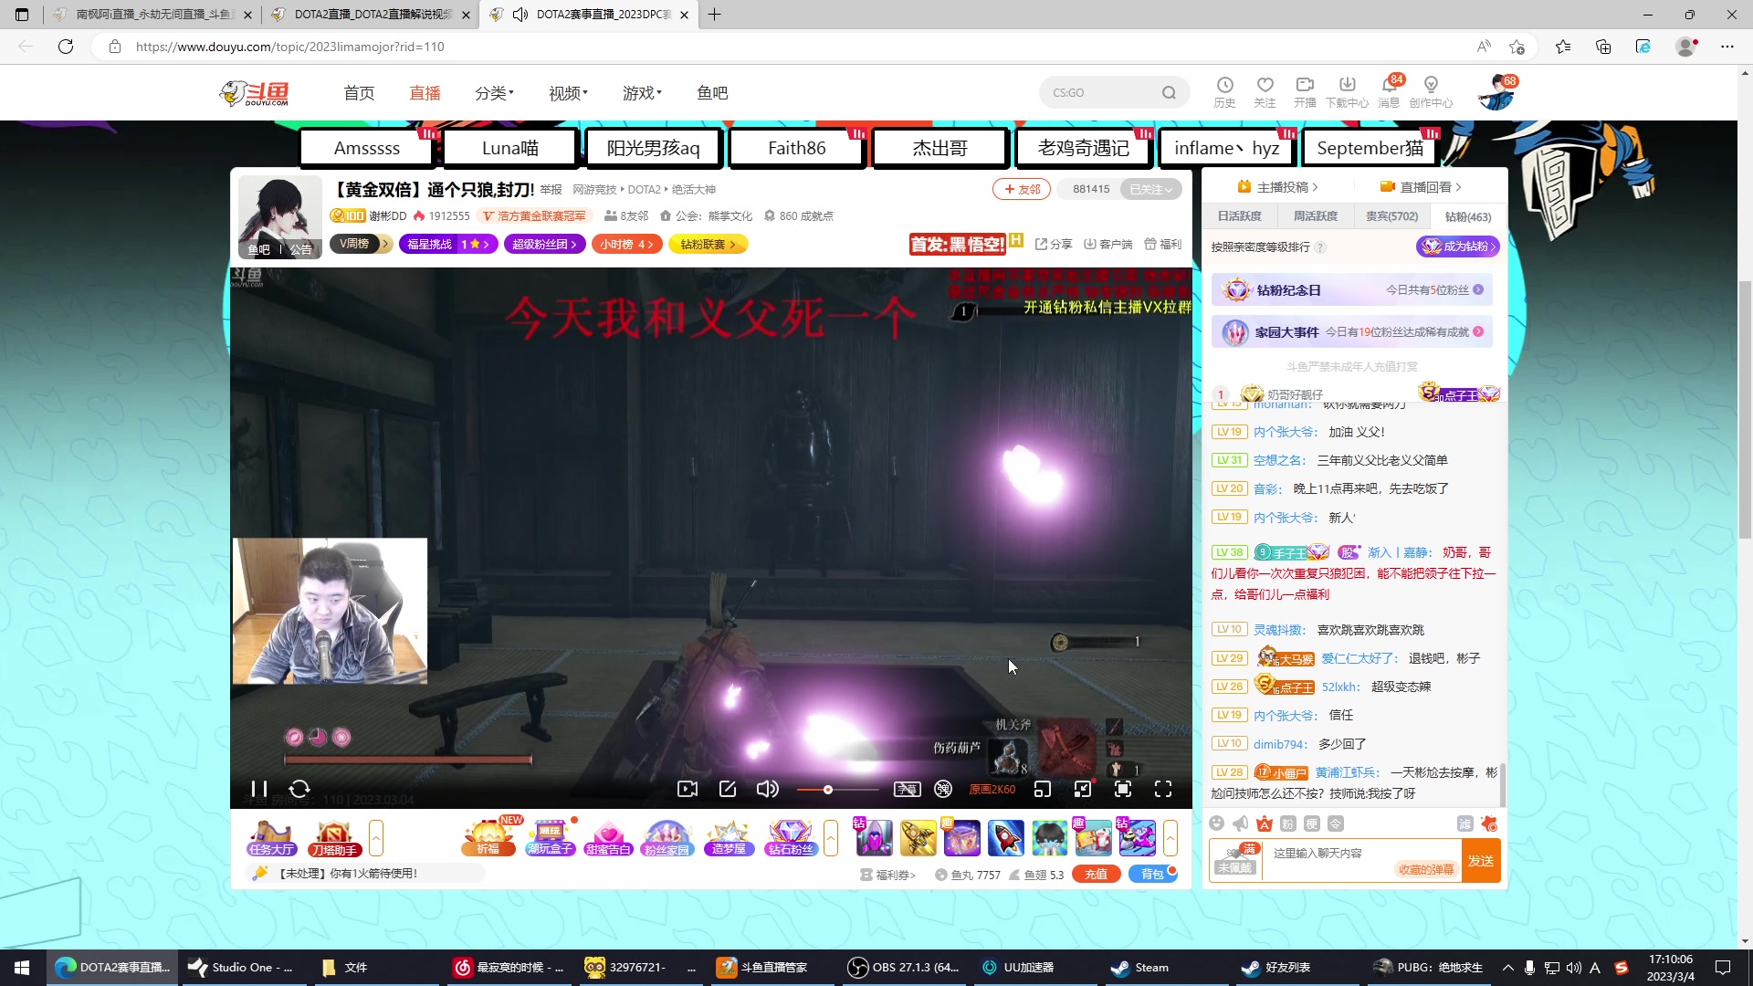
Task: Send the golden rocket gift
Action: (x=918, y=838)
